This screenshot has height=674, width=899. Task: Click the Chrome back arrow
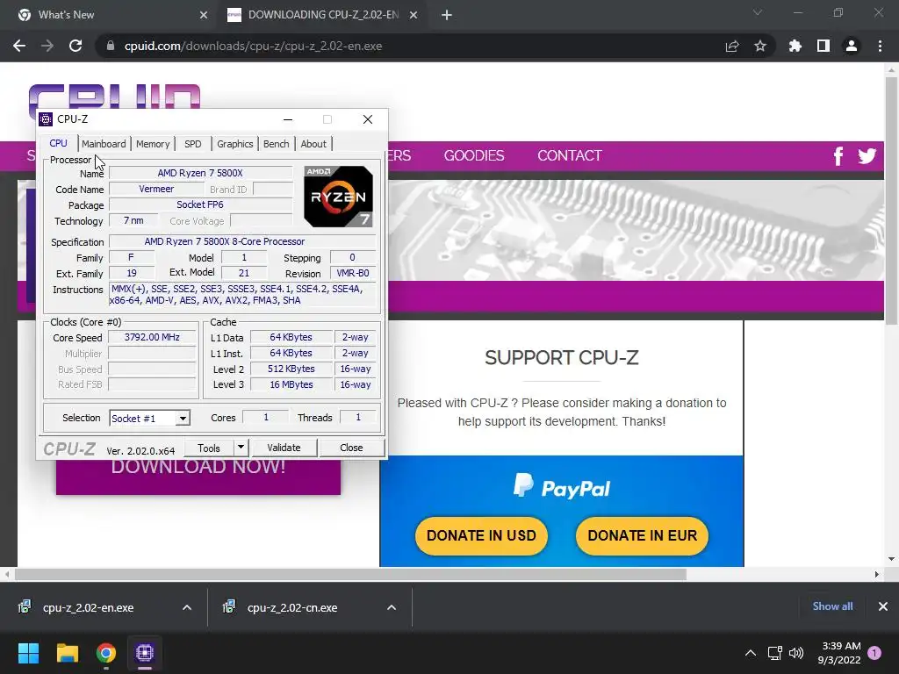click(x=19, y=46)
